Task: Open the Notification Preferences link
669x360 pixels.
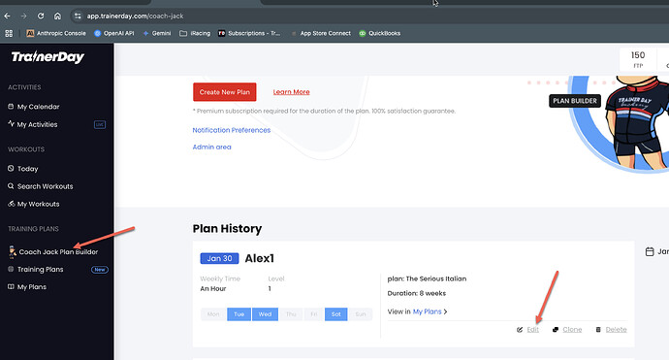Action: coord(232,130)
